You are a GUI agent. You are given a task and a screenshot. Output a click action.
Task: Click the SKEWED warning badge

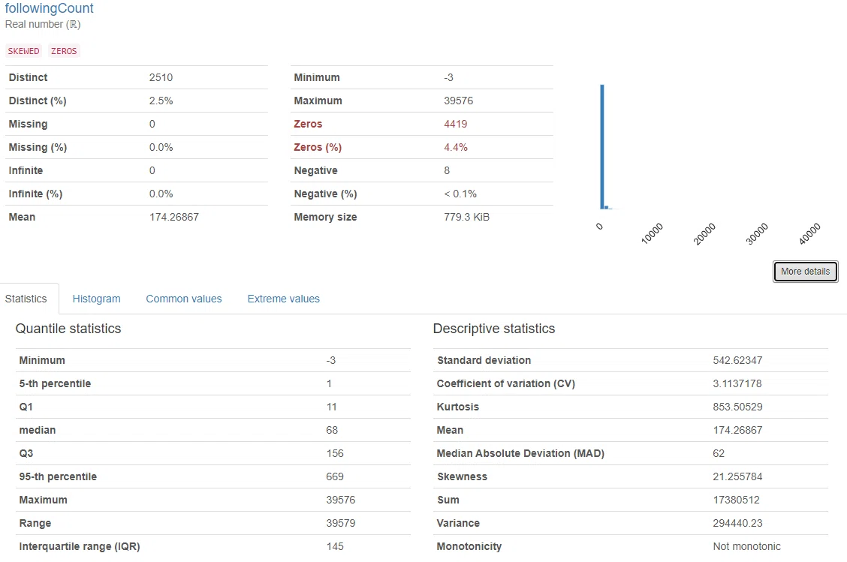[23, 51]
